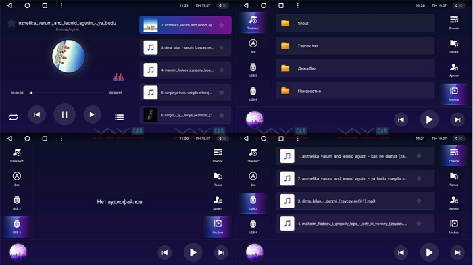473x265 pixels.
Task: Select Все icon in the empty USB 4 screen
Action: pyautogui.click(x=17, y=179)
